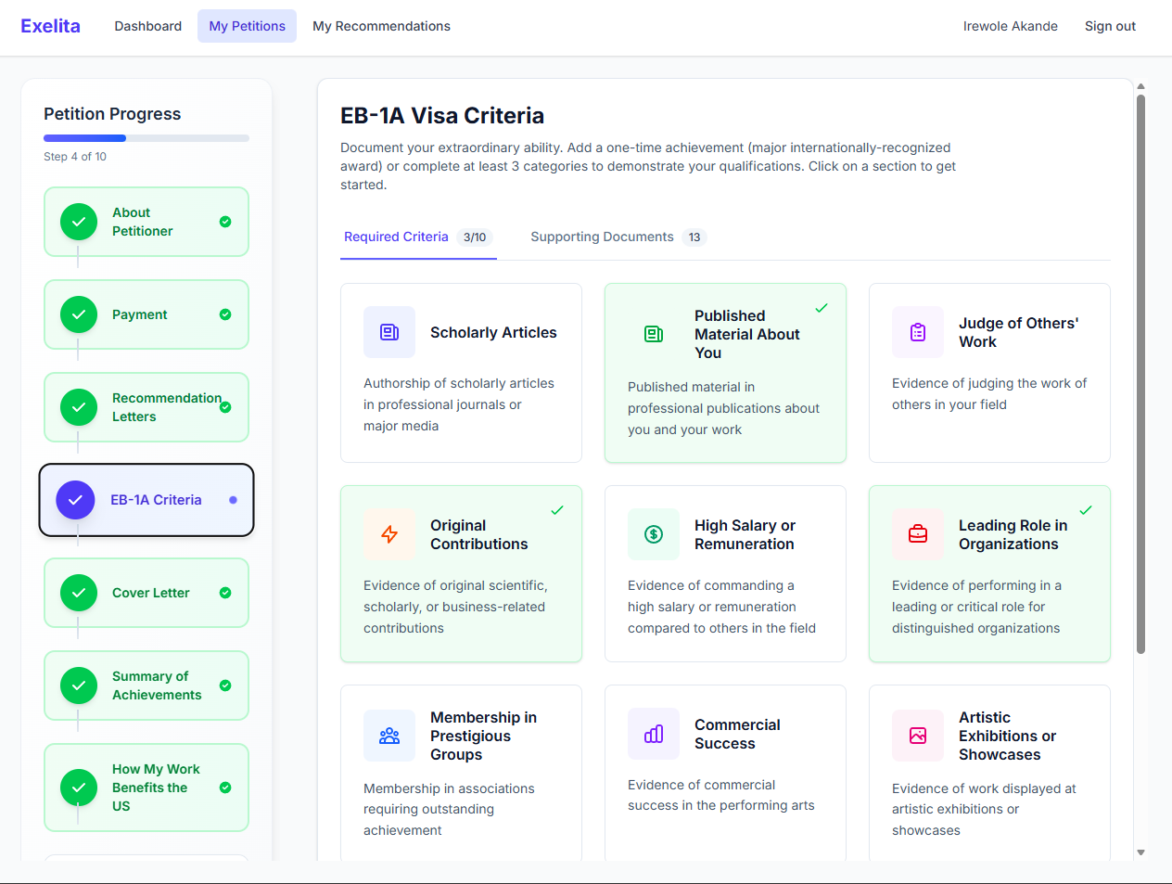The width and height of the screenshot is (1172, 884).
Task: Click the High Salary dollar sign icon
Action: tap(654, 534)
